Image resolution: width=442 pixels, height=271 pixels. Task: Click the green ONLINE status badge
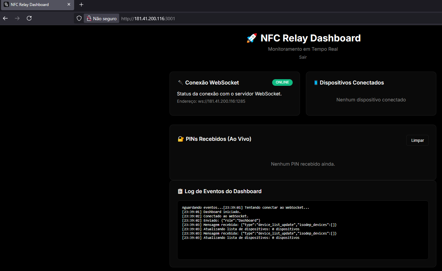pos(282,82)
